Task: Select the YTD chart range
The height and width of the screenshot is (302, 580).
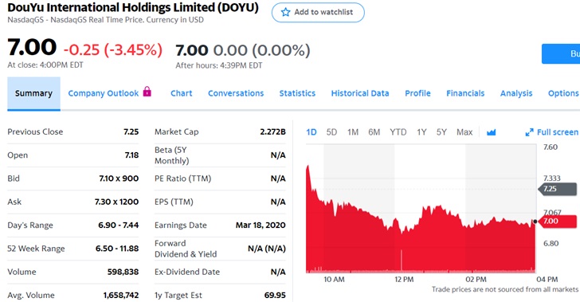Action: pos(398,132)
